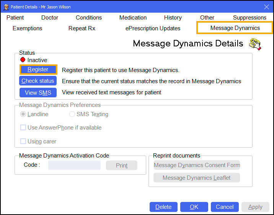Viewport: 274px width, 215px height.
Task: Click the Message Dynamics phone icon
Action: click(x=255, y=44)
